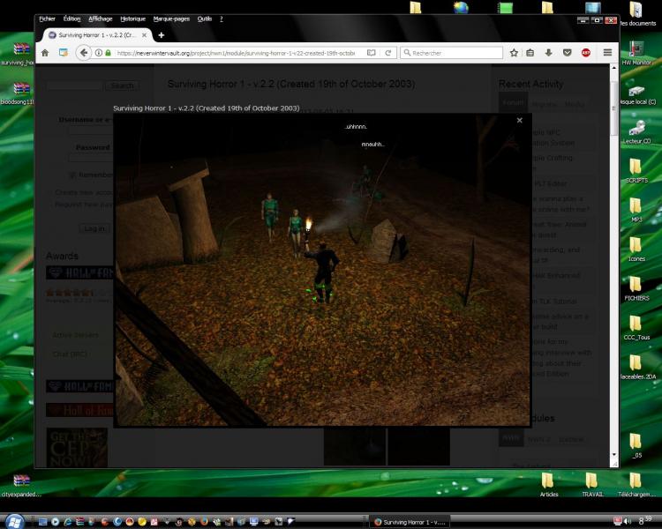This screenshot has width=662, height=529.
Task: Click the dimmed Log in button
Action: 94,228
